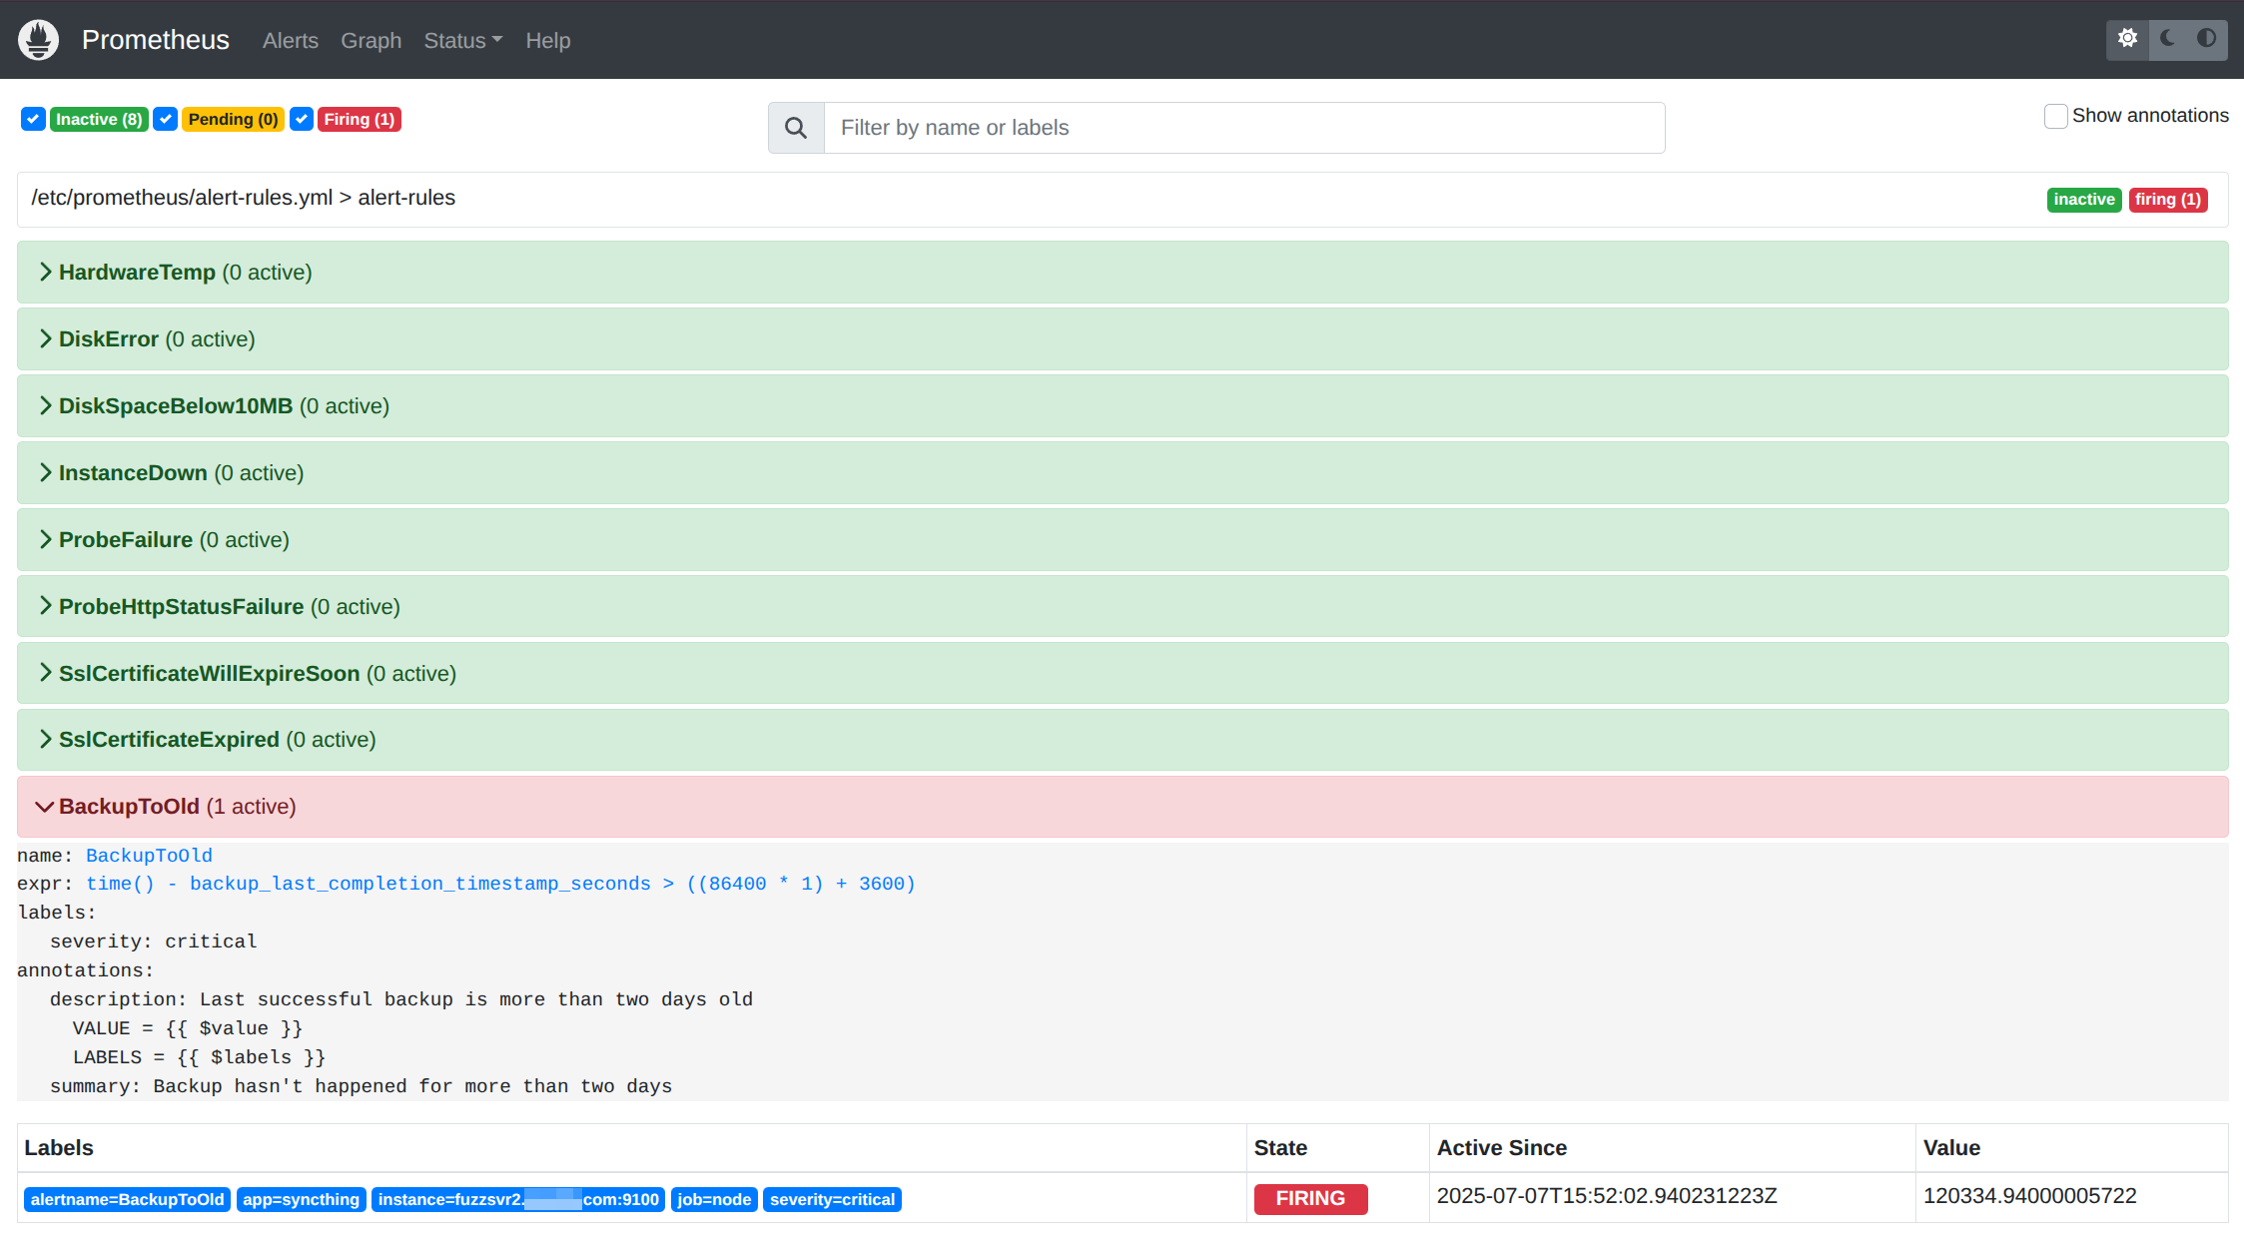Click the Prometheus brand title
Viewport: 2244px width, 1249px height.
pyautogui.click(x=156, y=40)
